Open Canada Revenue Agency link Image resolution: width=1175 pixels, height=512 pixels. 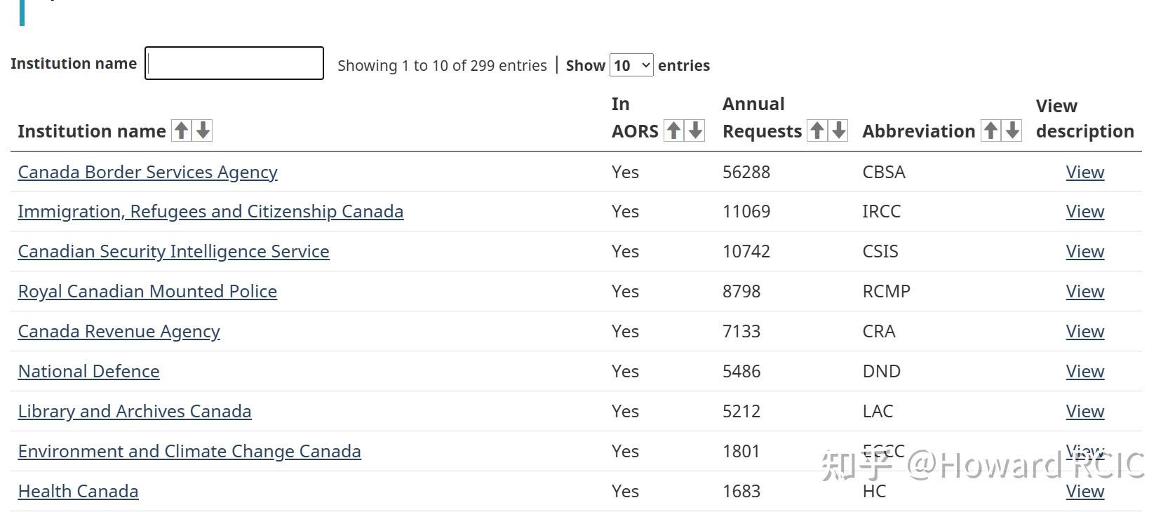click(x=119, y=331)
